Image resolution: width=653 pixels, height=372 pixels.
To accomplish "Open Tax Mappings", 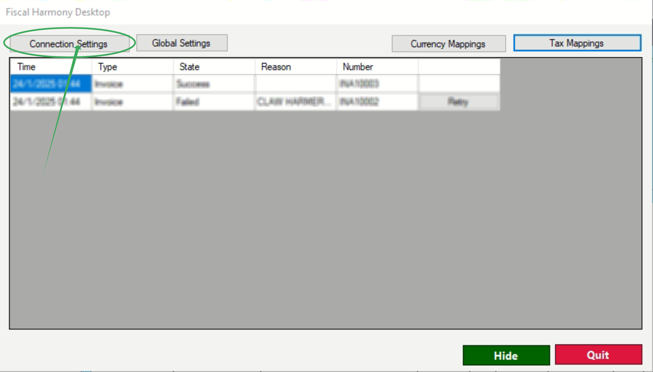I will tap(577, 43).
